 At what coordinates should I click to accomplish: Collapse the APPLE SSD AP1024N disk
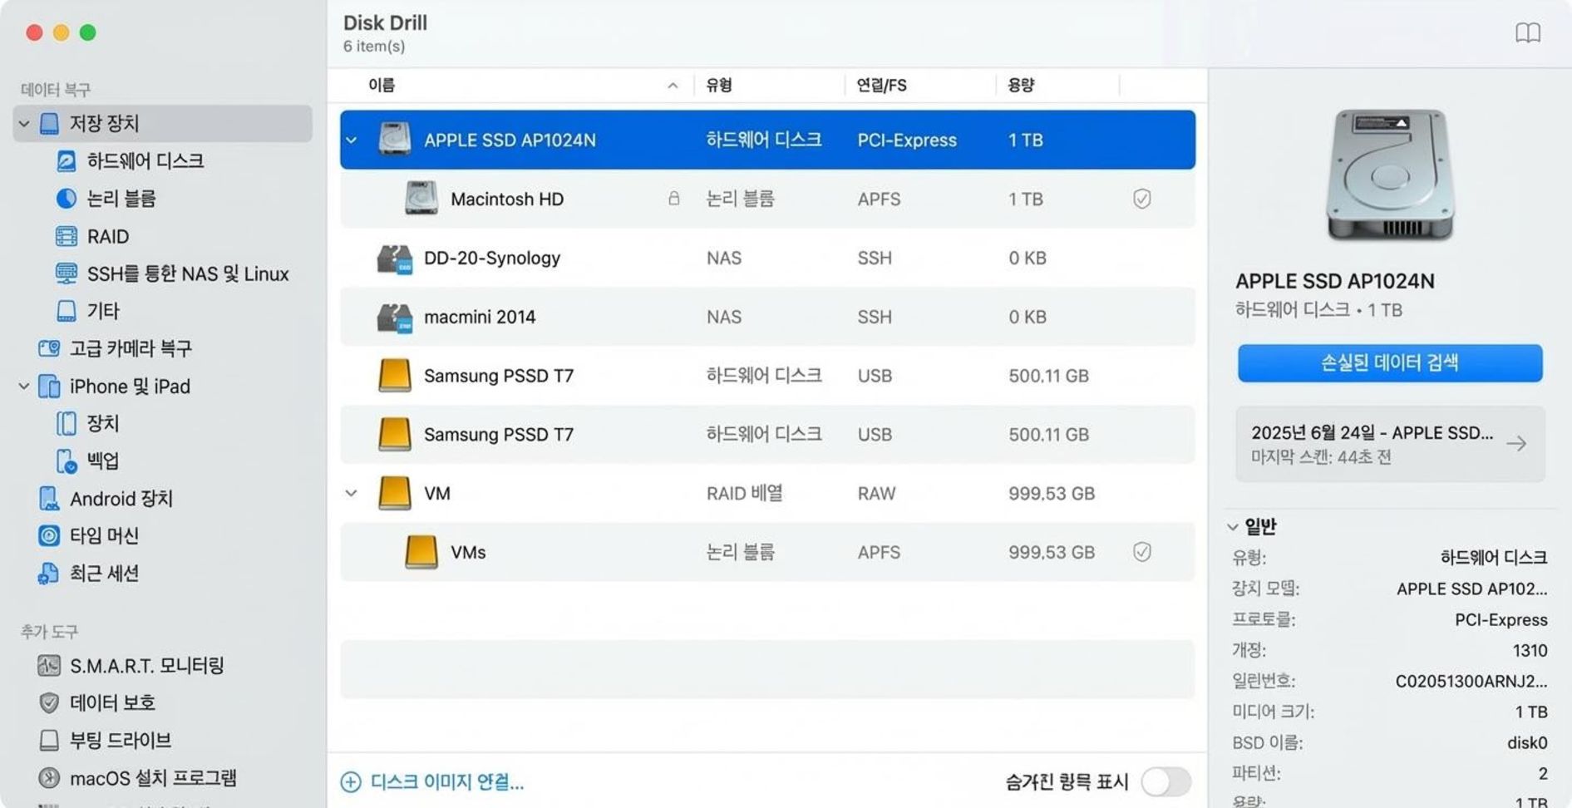350,140
